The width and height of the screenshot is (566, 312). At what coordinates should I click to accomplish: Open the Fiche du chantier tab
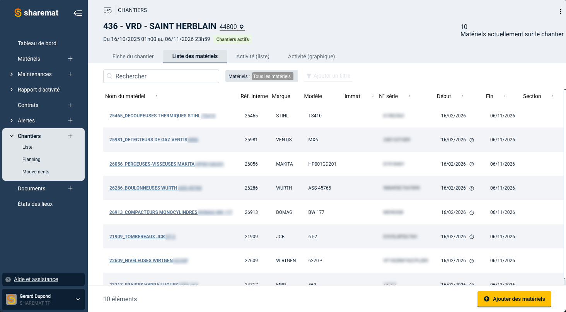pos(133,56)
